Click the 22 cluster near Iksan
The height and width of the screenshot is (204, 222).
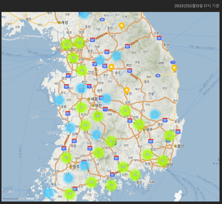click(85, 125)
